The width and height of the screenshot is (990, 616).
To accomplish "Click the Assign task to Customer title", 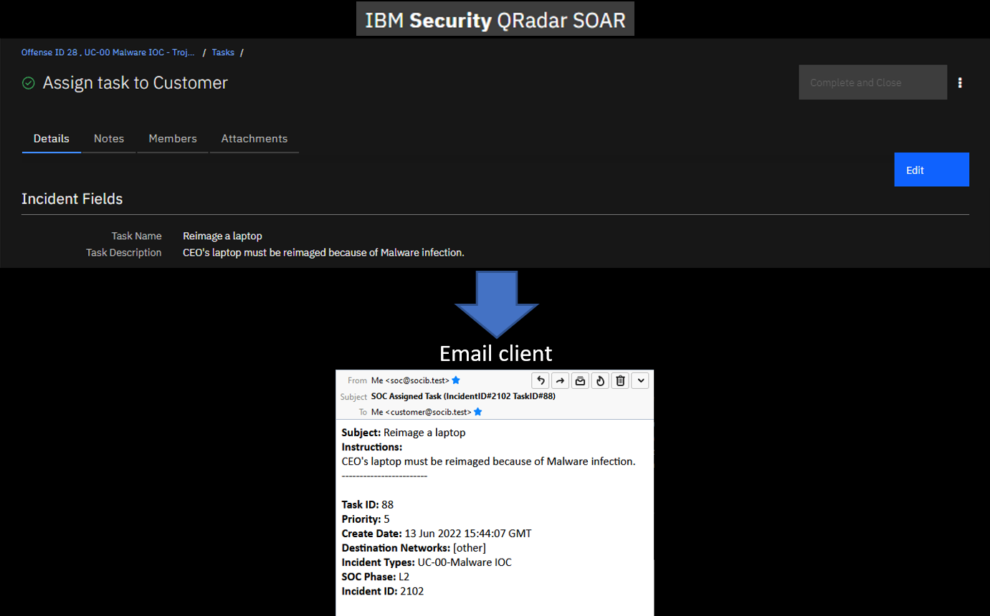I will point(135,83).
